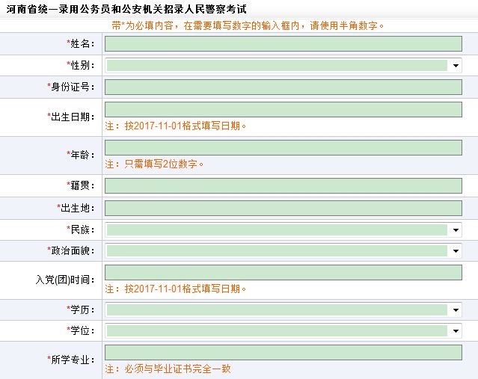
Task: Click the 姓名 field label
Action: pyautogui.click(x=81, y=44)
